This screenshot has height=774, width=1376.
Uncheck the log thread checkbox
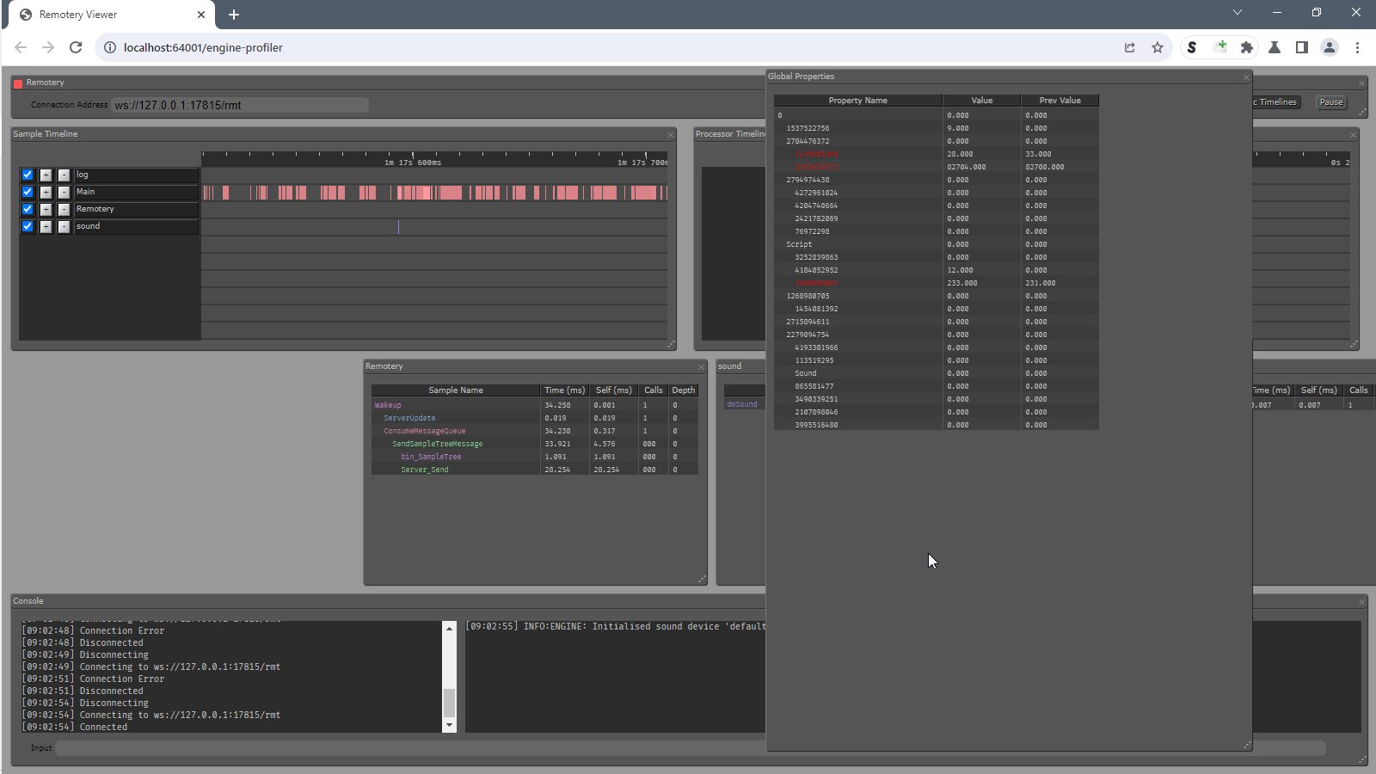point(28,175)
